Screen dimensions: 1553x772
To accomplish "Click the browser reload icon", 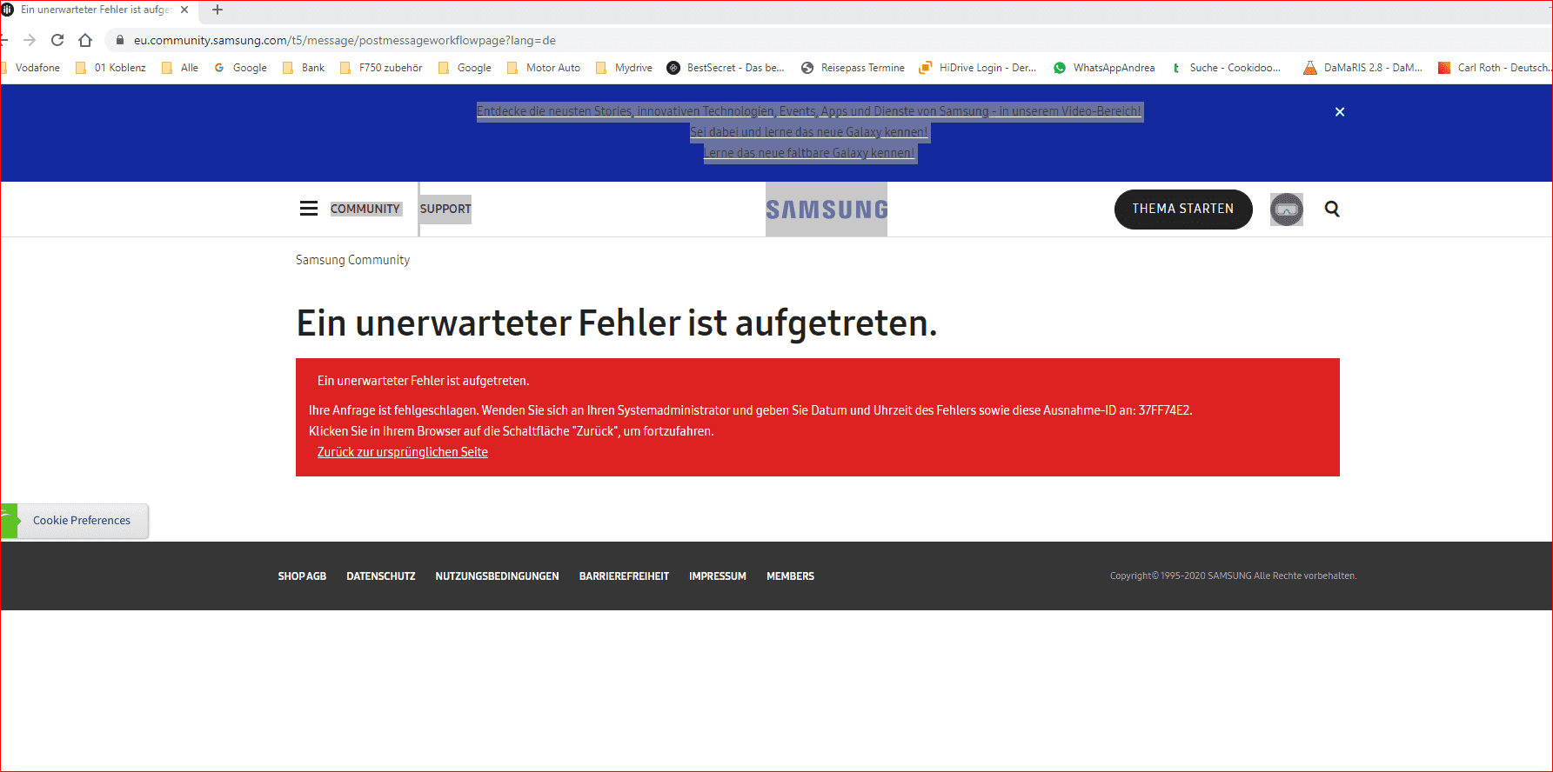I will pos(57,40).
